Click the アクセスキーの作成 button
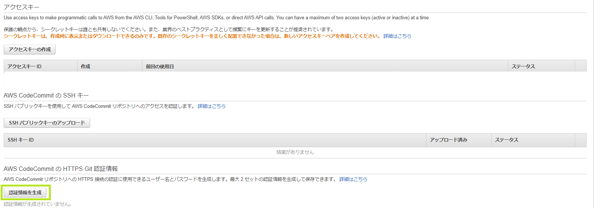 (30, 50)
